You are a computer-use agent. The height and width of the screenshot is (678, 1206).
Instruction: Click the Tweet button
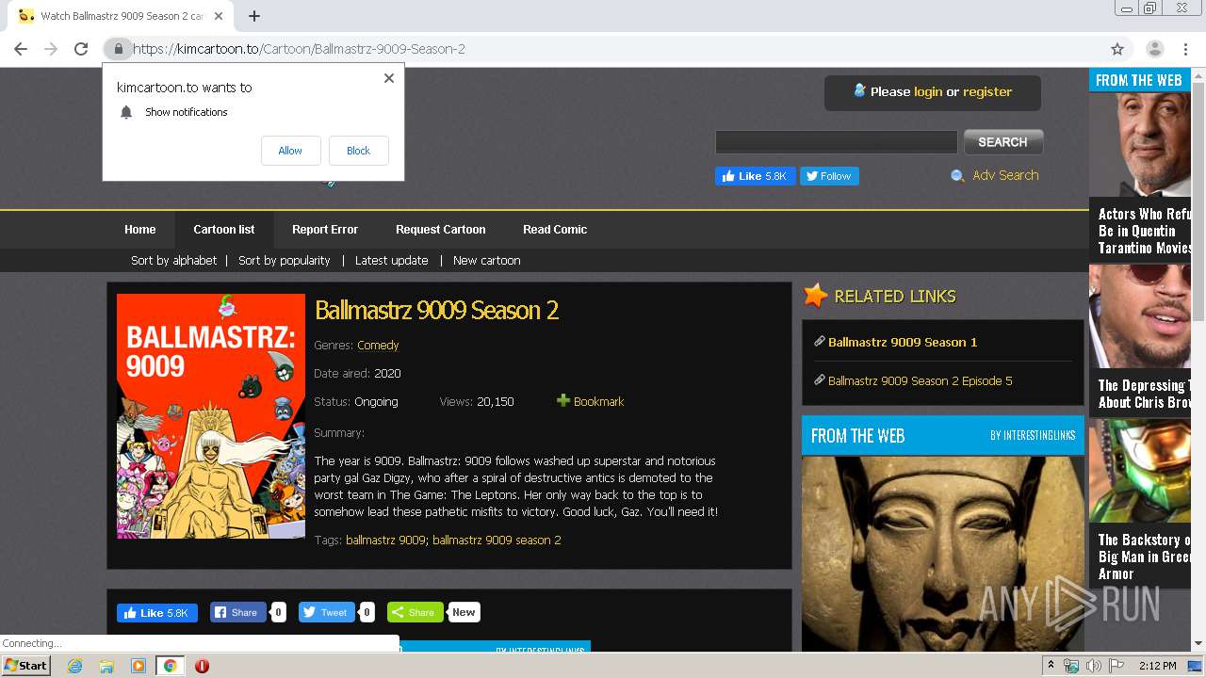[326, 612]
